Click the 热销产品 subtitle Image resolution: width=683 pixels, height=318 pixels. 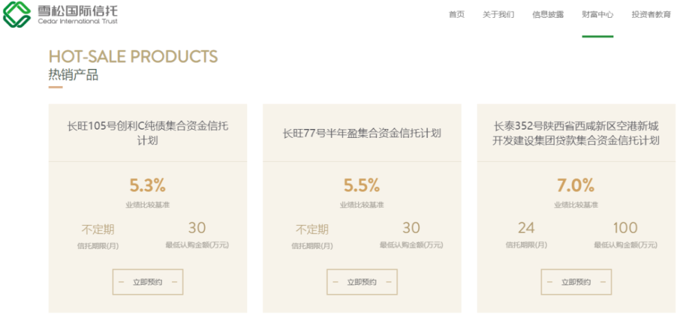73,75
